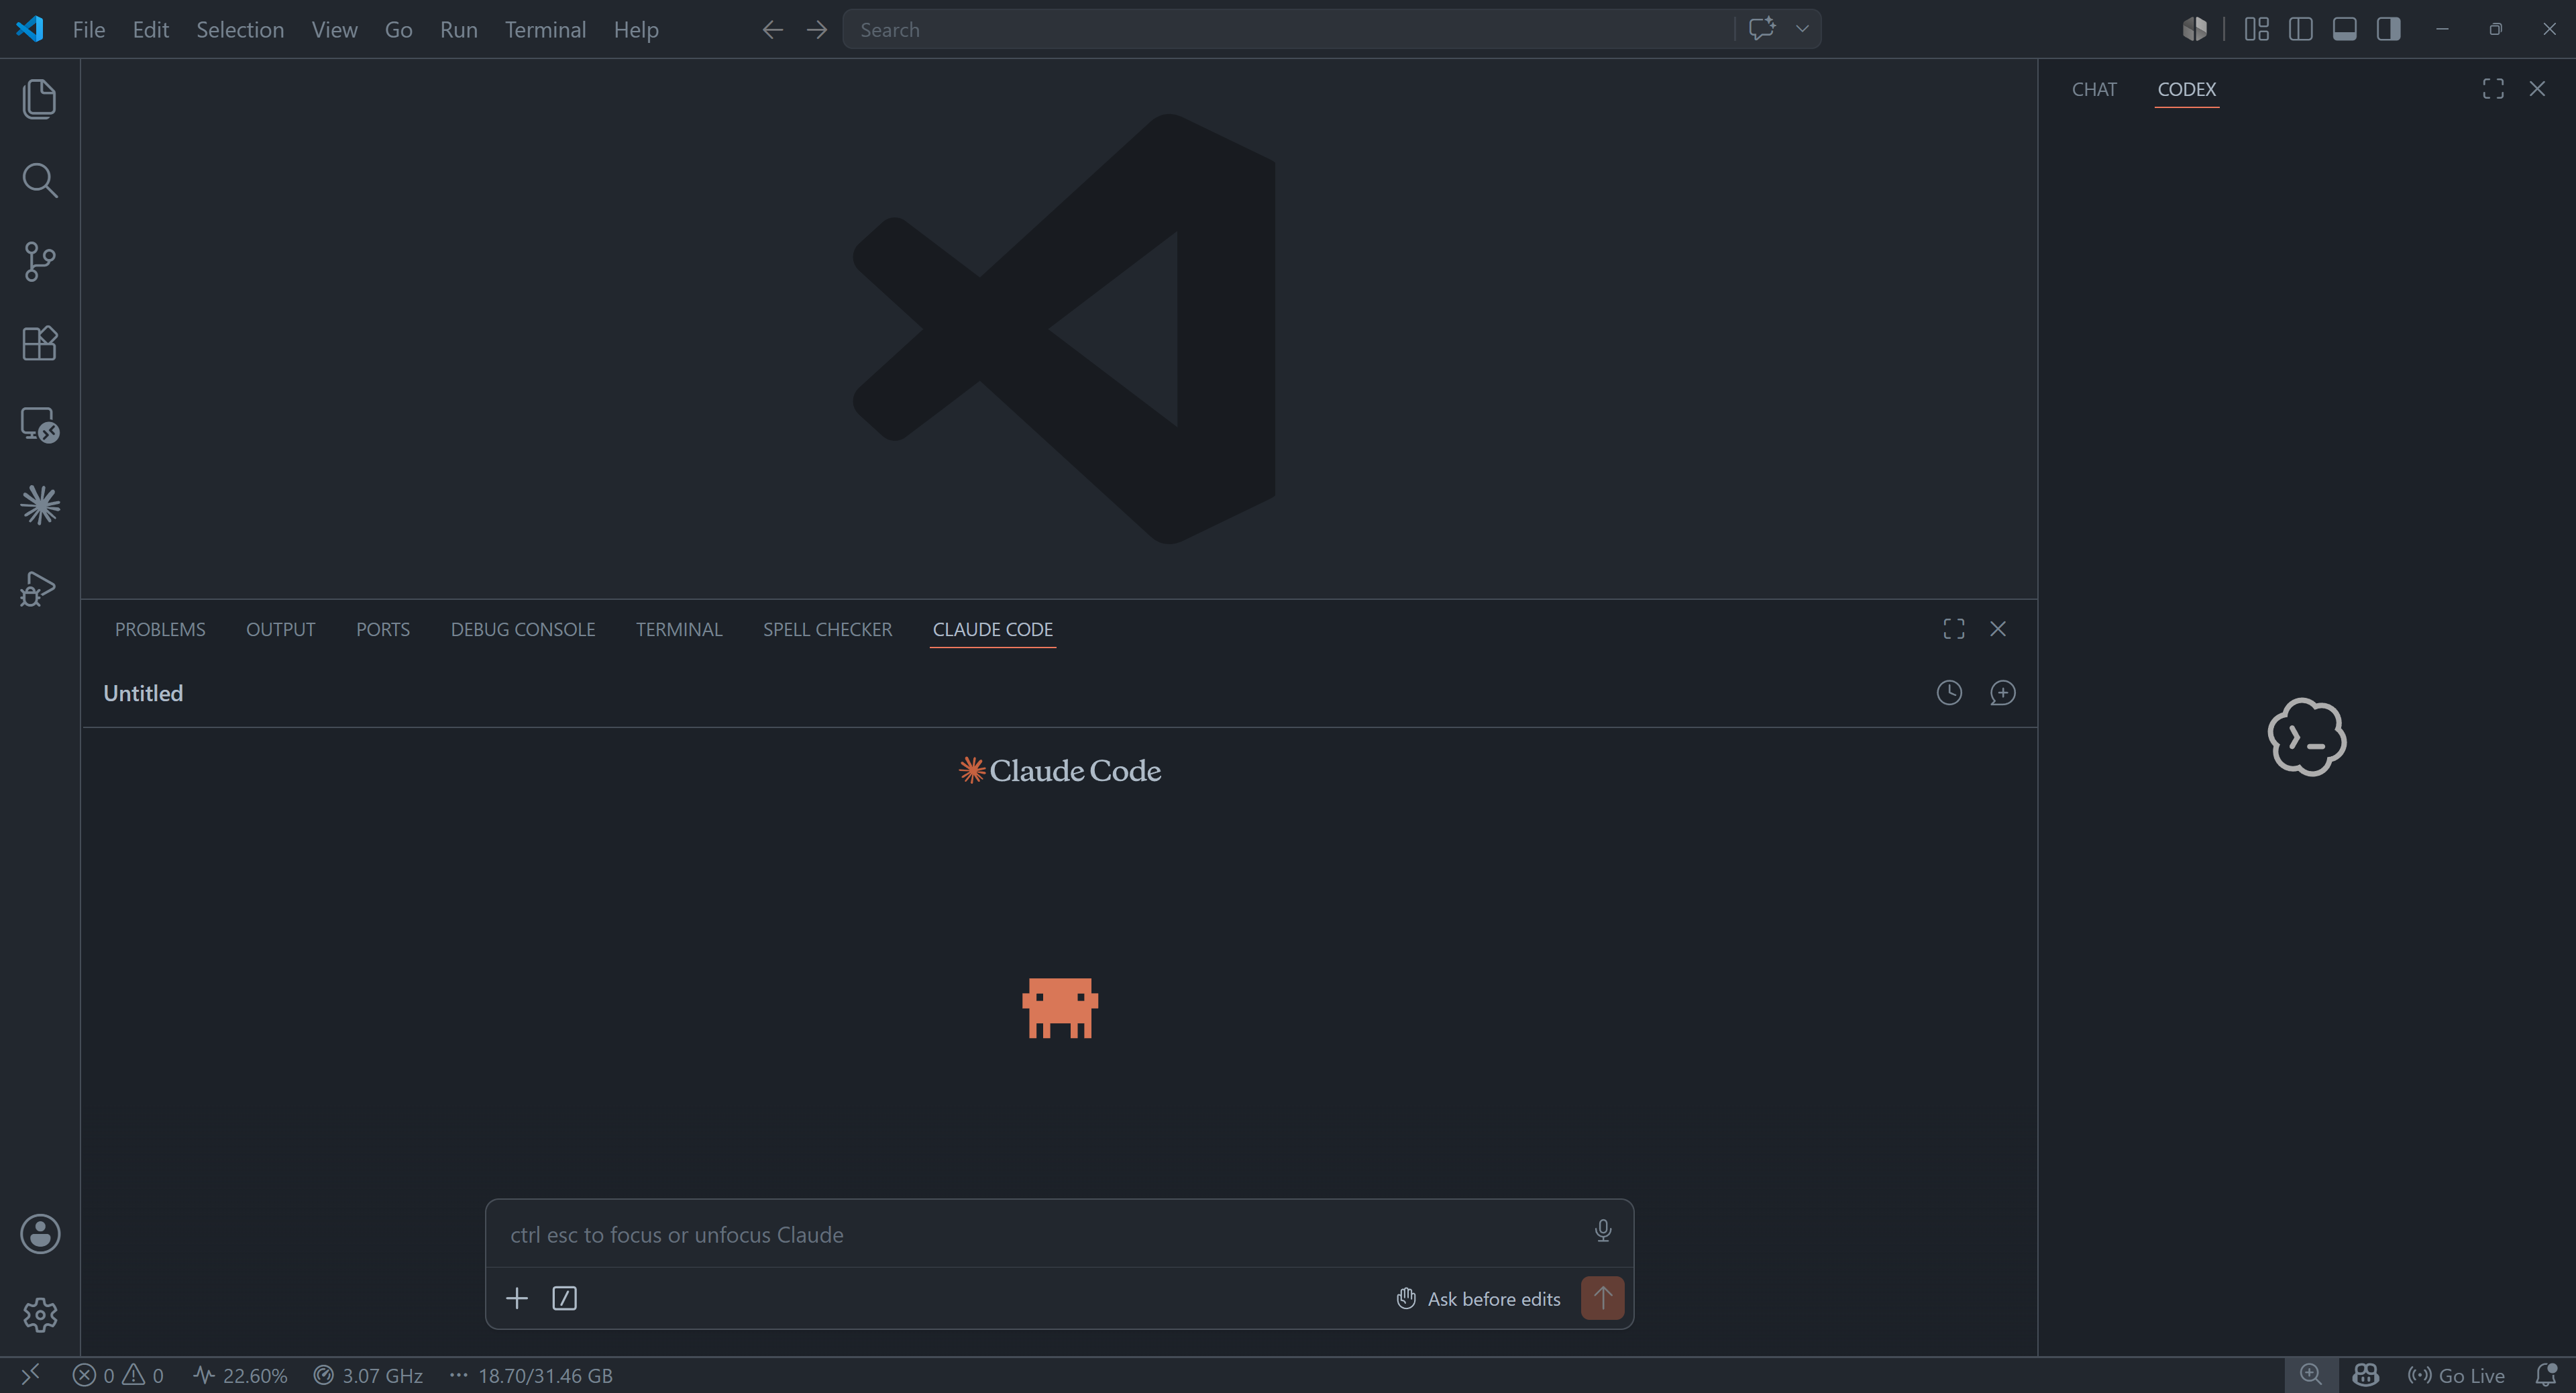Image resolution: width=2576 pixels, height=1393 pixels.
Task: Open the chat icon next to the search bar
Action: pyautogui.click(x=1762, y=29)
